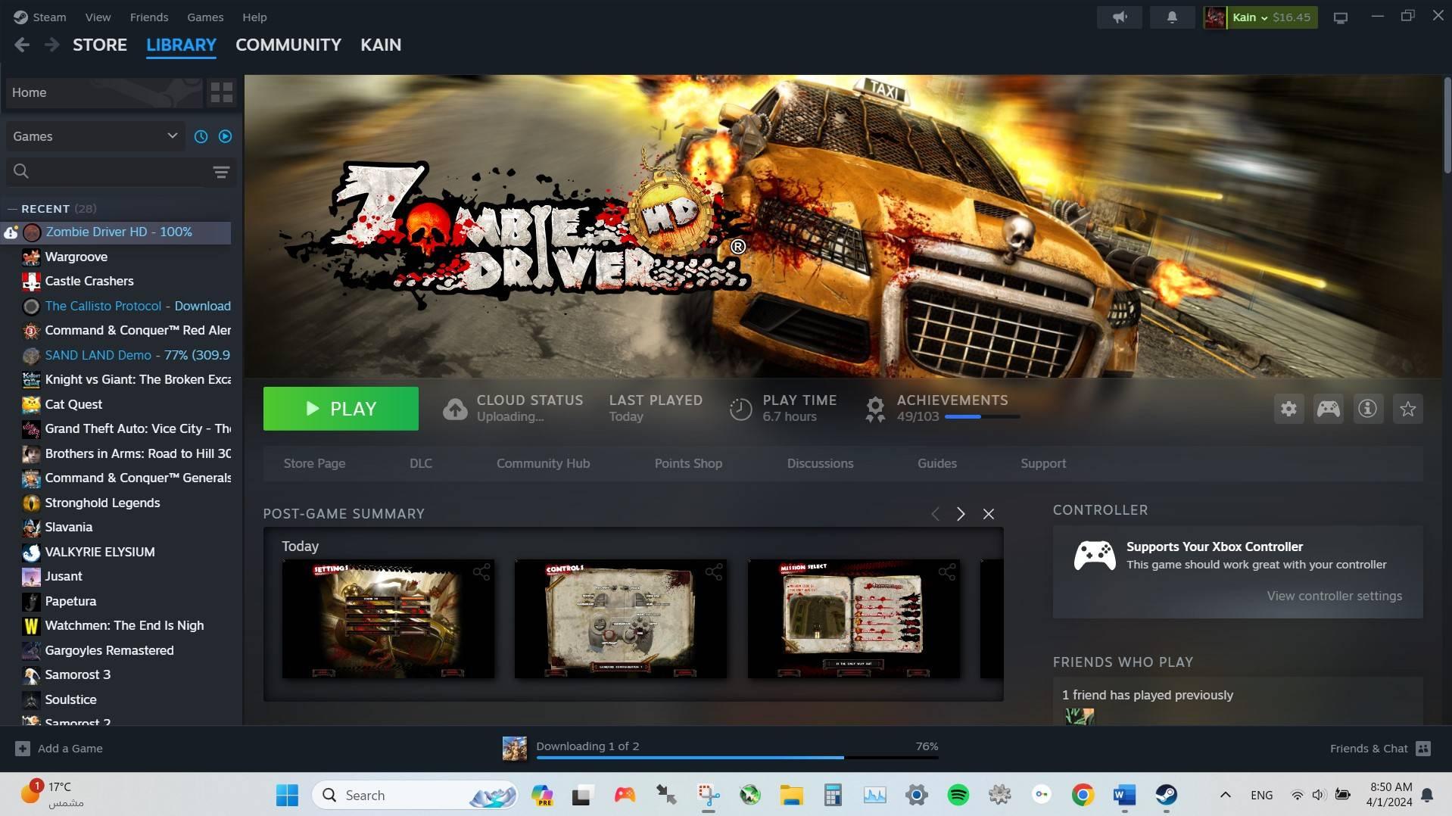Open Spotify from the taskbar
1452x816 pixels.
point(958,795)
